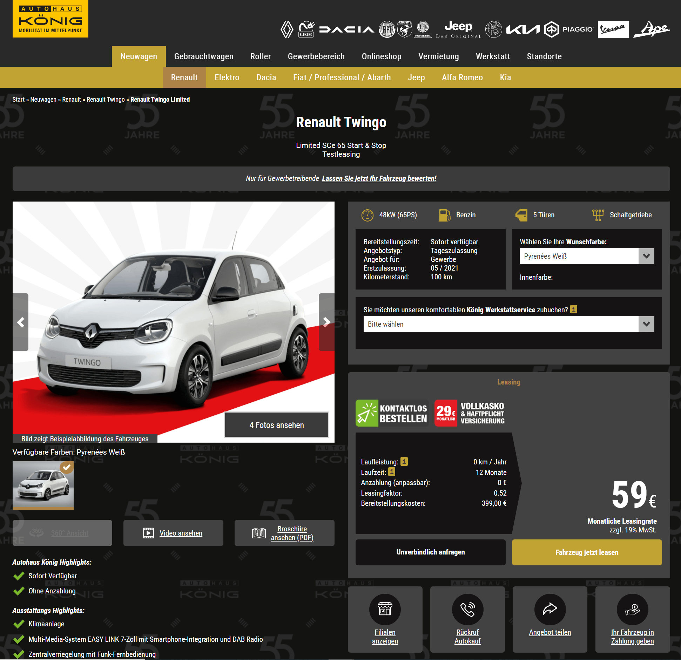The width and height of the screenshot is (681, 660).
Task: Click breadcrumb link 'Start'
Action: 19,100
